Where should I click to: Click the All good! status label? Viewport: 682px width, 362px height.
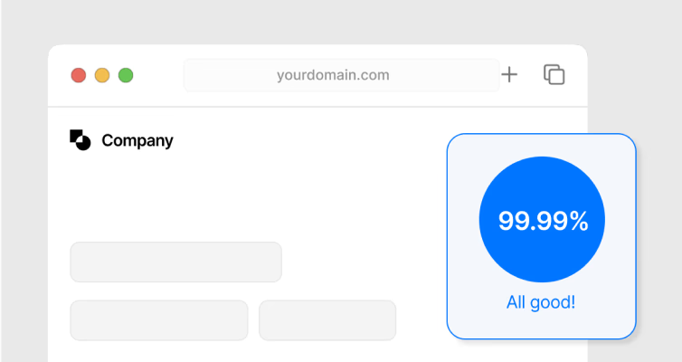pos(541,302)
